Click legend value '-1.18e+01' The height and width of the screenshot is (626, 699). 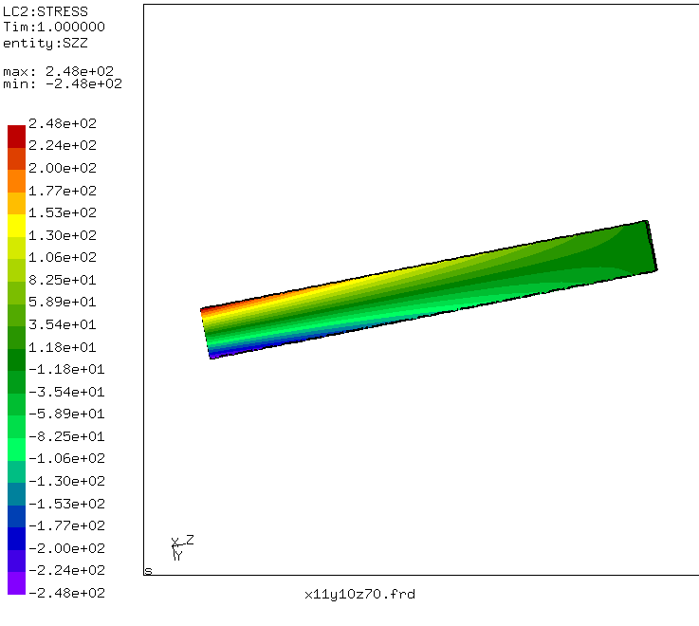point(67,369)
